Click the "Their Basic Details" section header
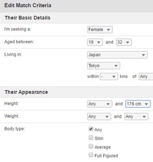The image size is (153, 162). click(x=28, y=18)
